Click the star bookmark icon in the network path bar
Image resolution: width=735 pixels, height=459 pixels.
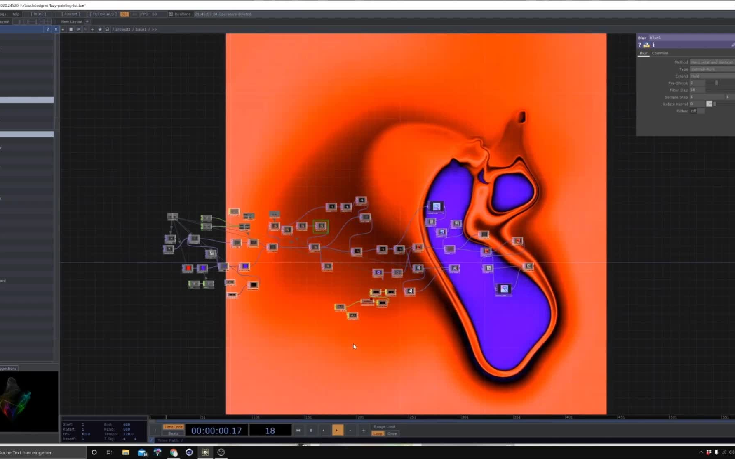100,29
